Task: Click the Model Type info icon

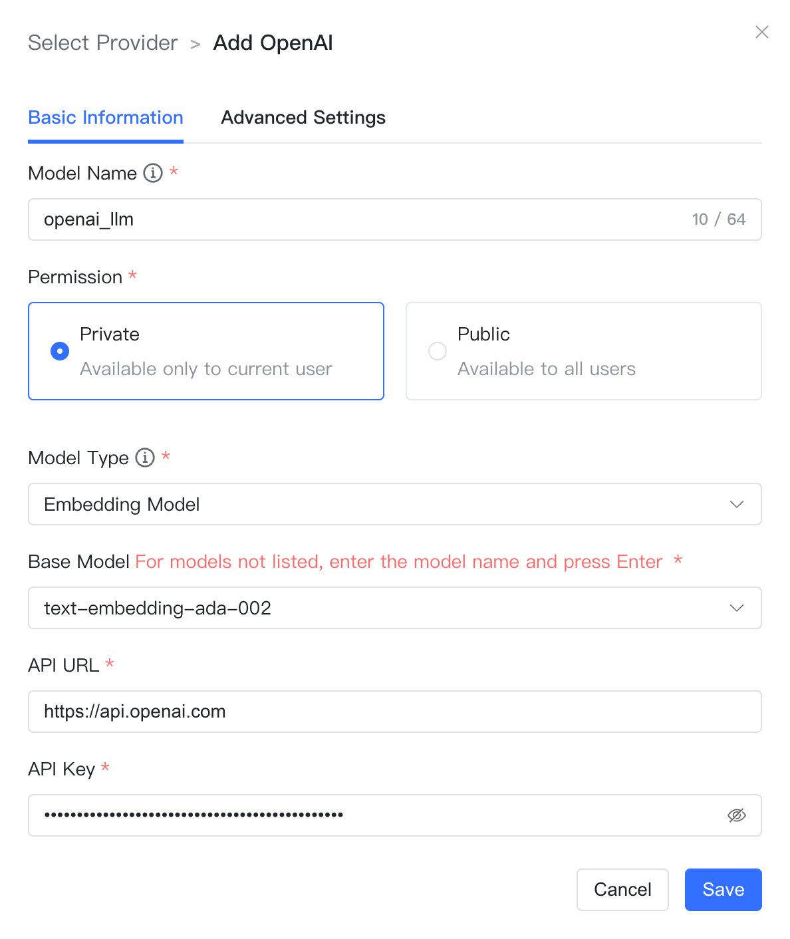Action: (145, 458)
